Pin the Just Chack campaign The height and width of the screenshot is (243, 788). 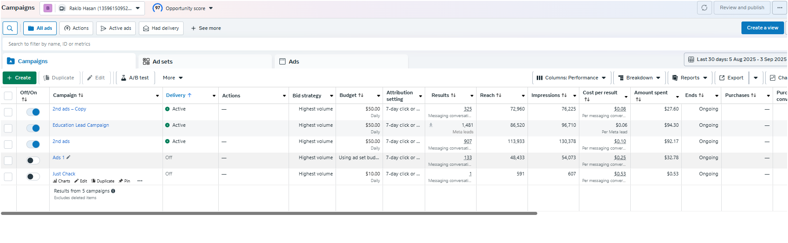[x=124, y=181]
